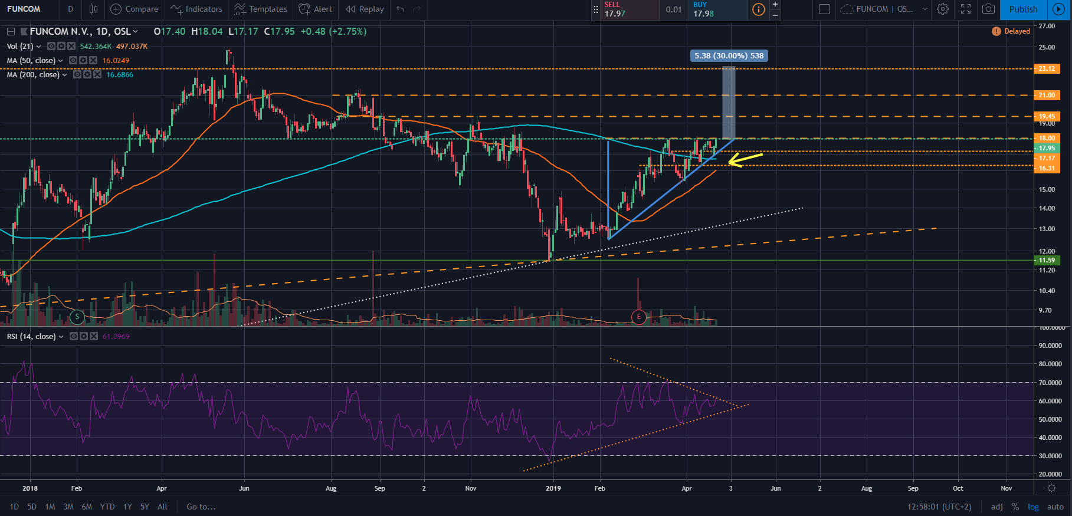Redo the last chart action
1072x516 pixels.
point(417,9)
